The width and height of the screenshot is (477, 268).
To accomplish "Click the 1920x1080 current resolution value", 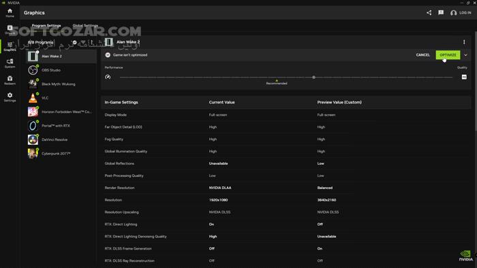I will (x=218, y=200).
